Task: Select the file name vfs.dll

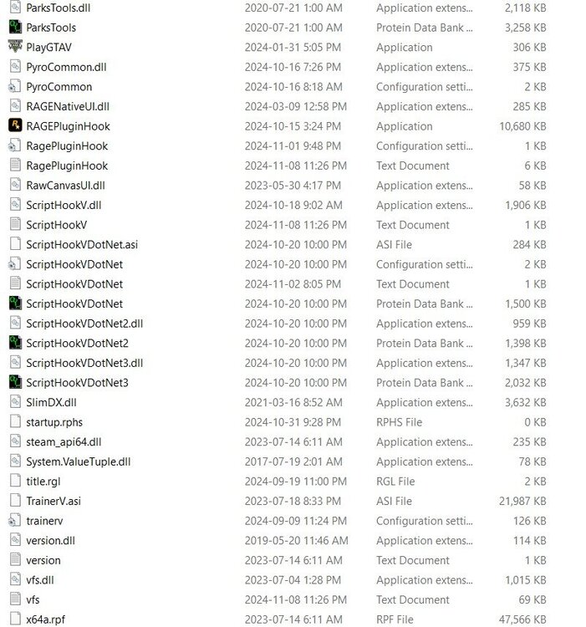Action: (x=40, y=580)
